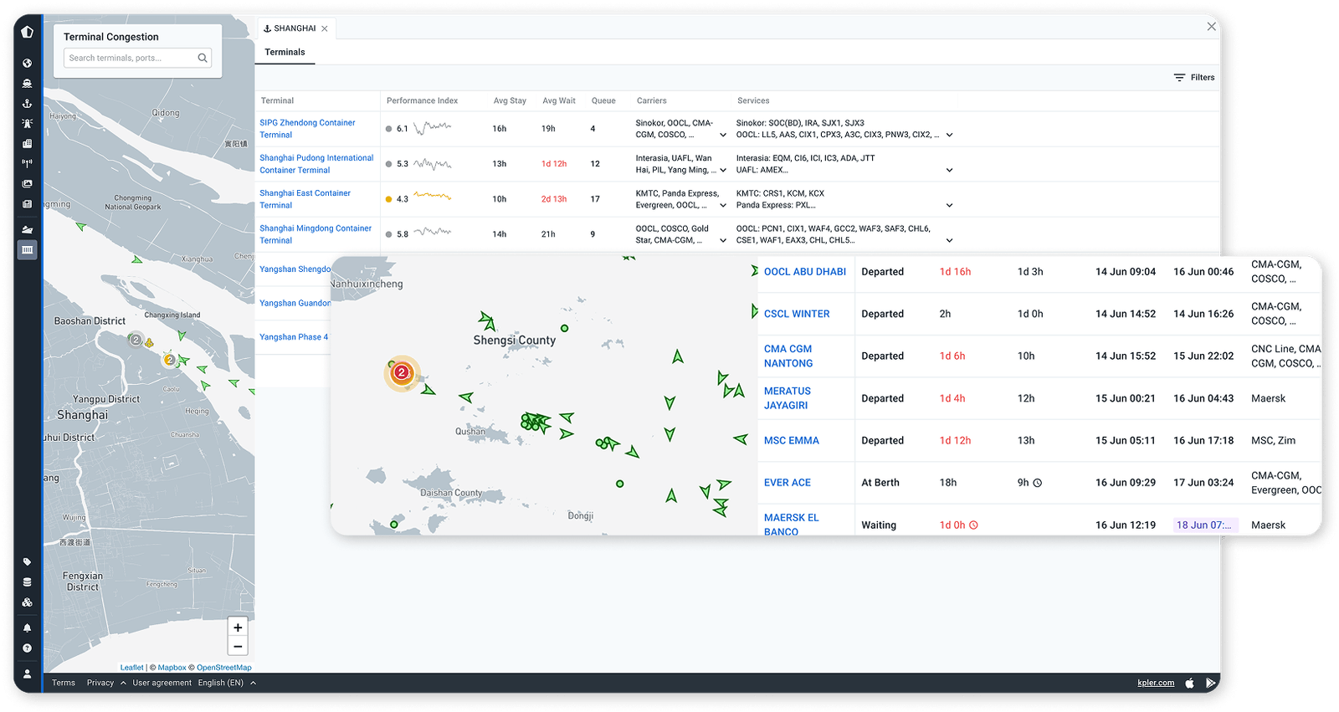Open vessel CSCL WINTER link

pos(797,314)
